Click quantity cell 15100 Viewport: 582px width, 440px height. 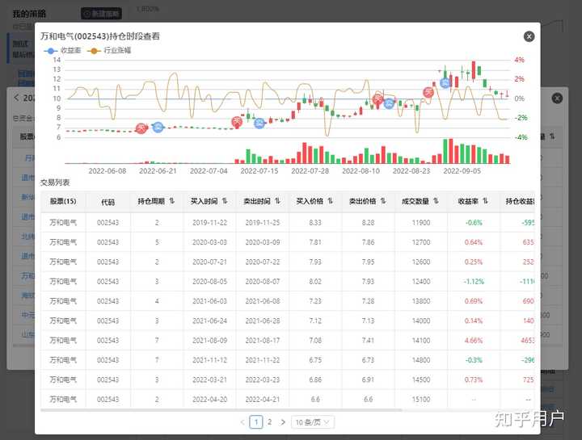coord(421,399)
